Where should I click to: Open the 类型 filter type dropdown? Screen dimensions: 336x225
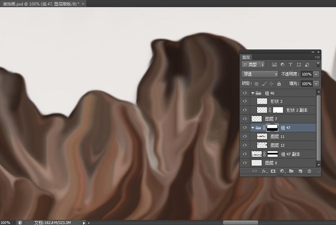coord(253,64)
